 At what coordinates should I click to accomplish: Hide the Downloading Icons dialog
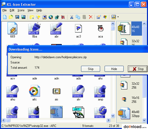tap(114, 69)
